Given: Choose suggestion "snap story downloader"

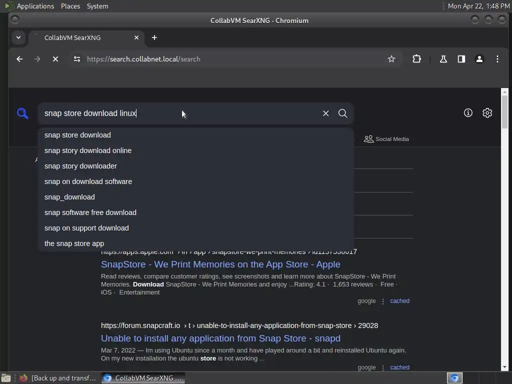Looking at the screenshot, I should (196, 166).
